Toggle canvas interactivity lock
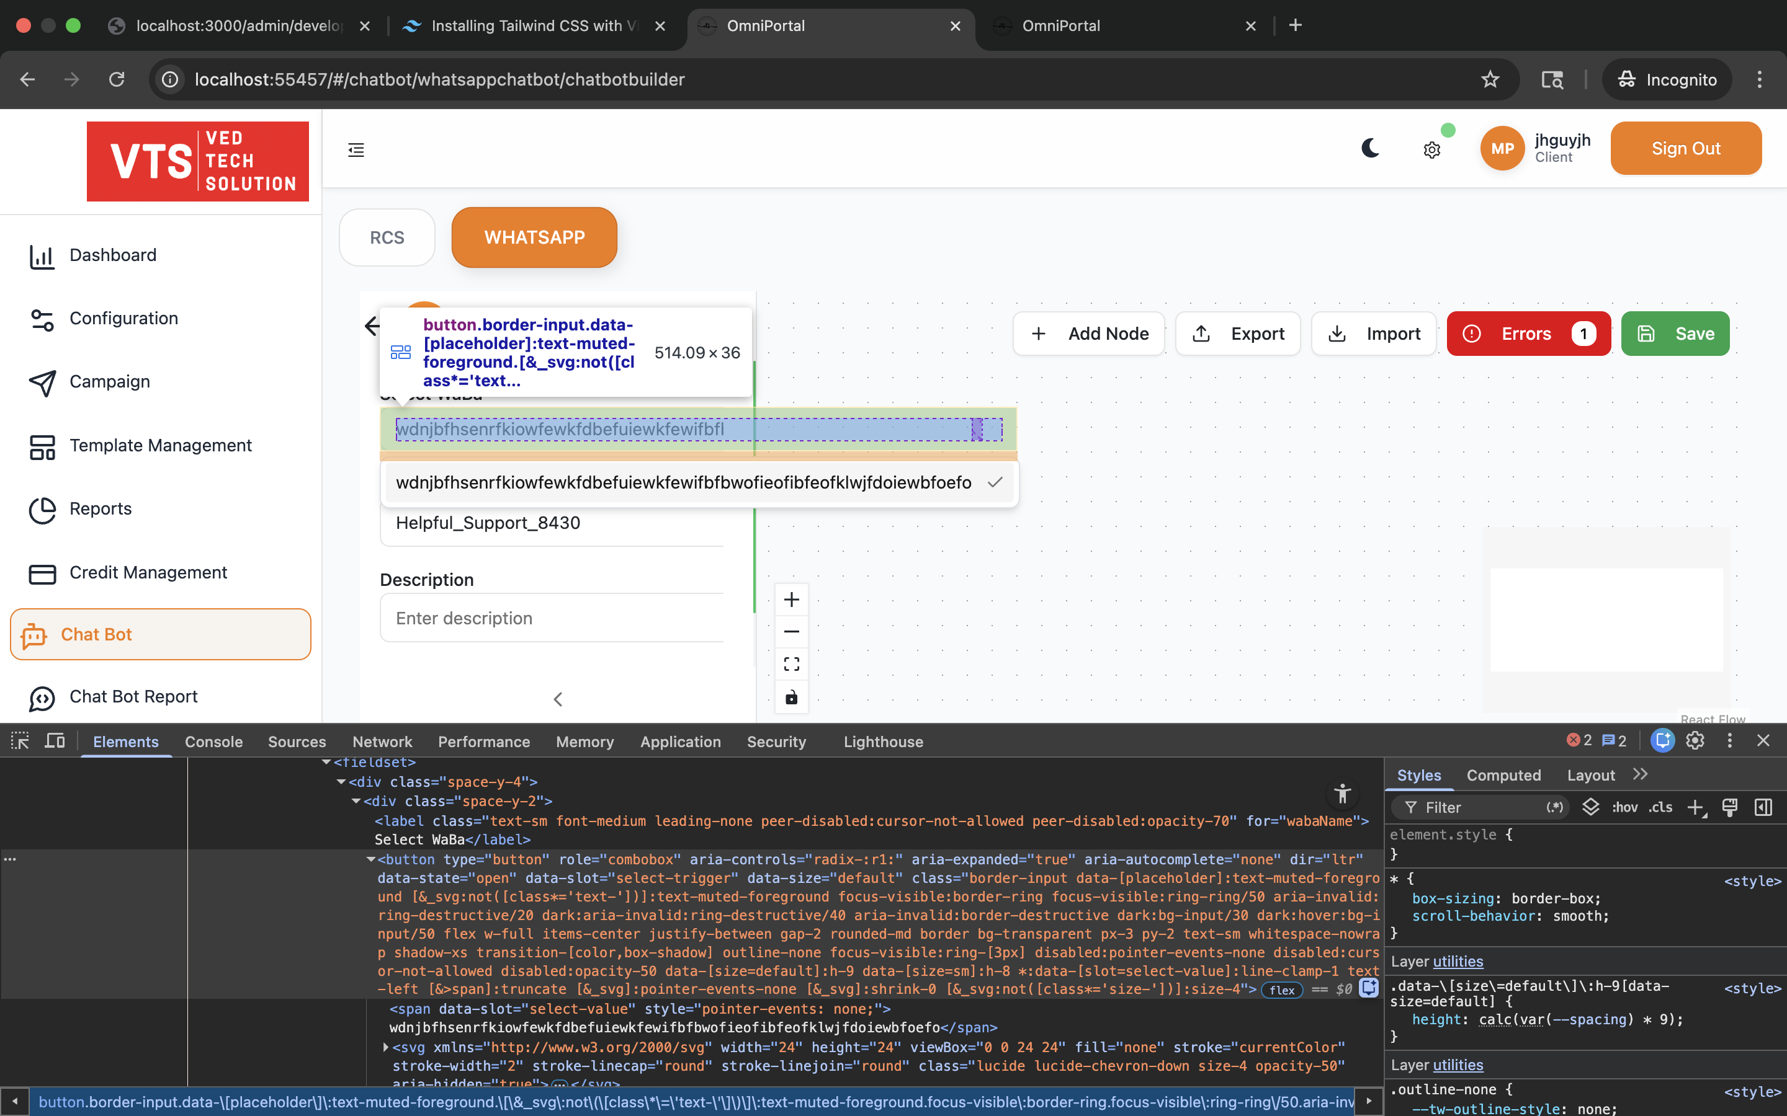 (x=791, y=697)
